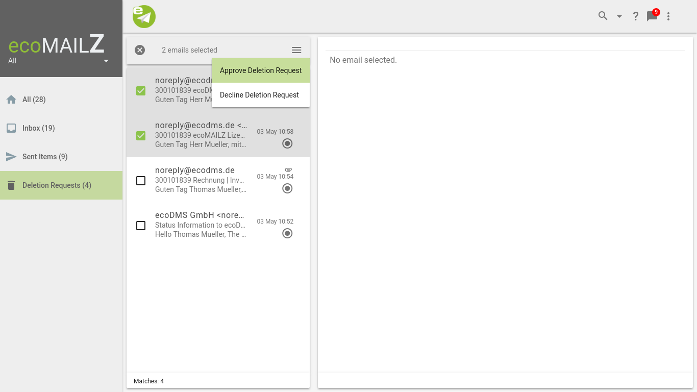Click the Matches: 4 status text

tap(148, 381)
